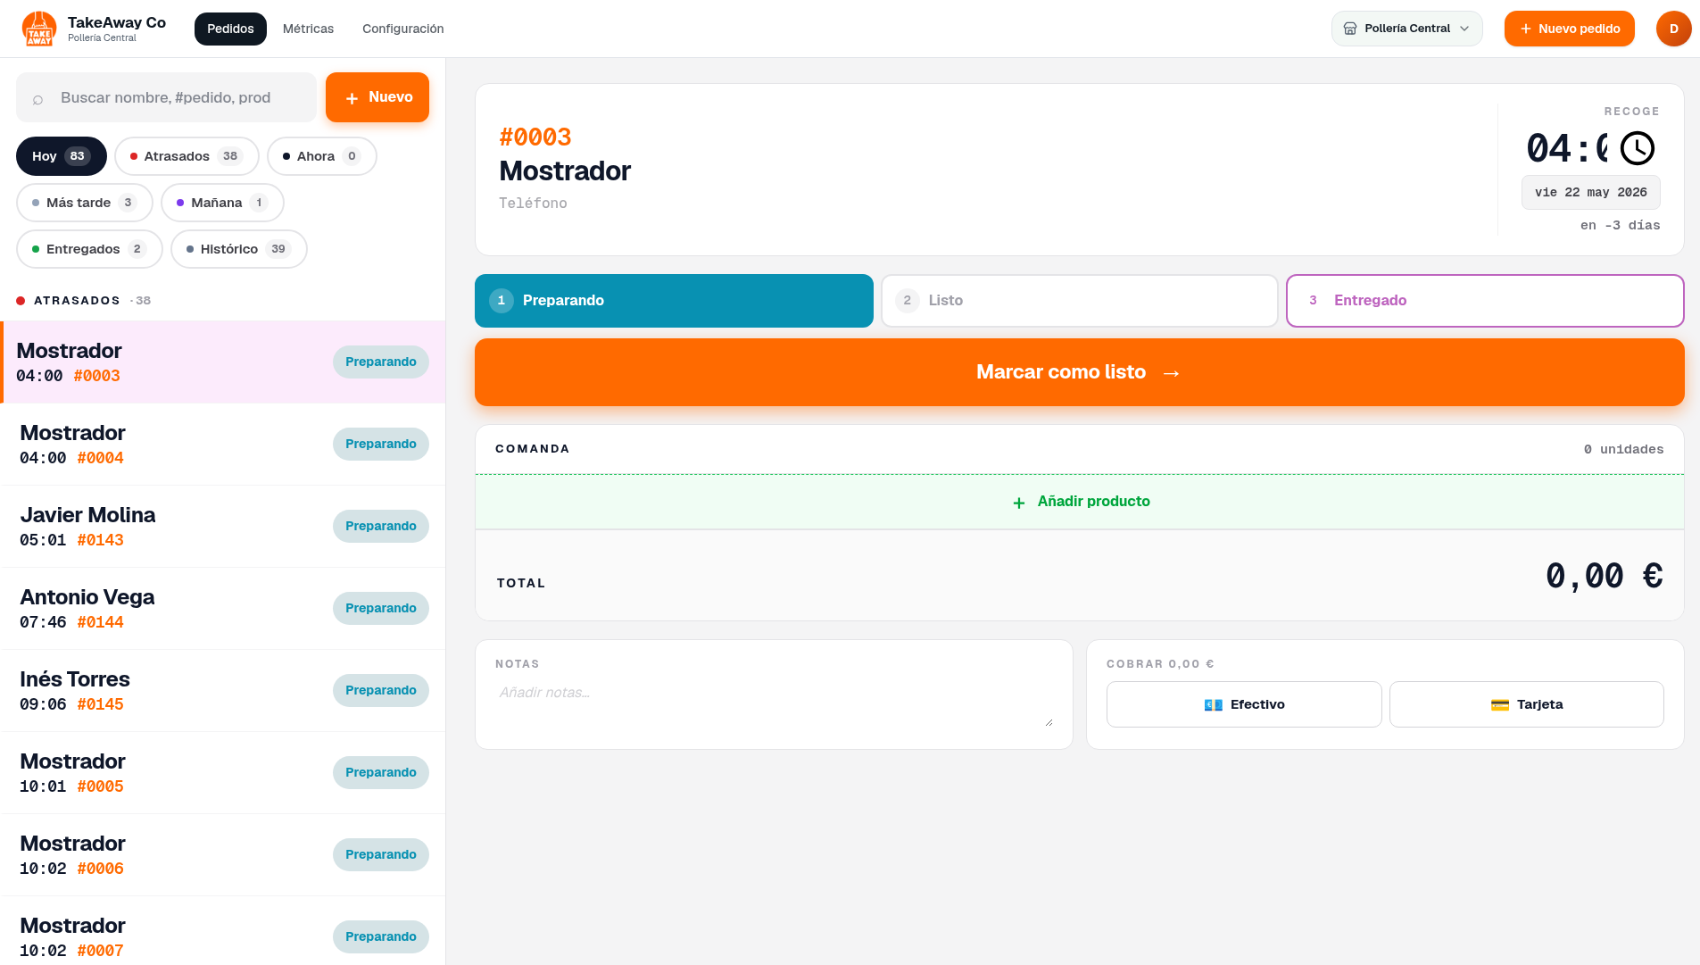This screenshot has width=1700, height=965.
Task: Switch to the Pedidos tab
Action: [x=230, y=29]
